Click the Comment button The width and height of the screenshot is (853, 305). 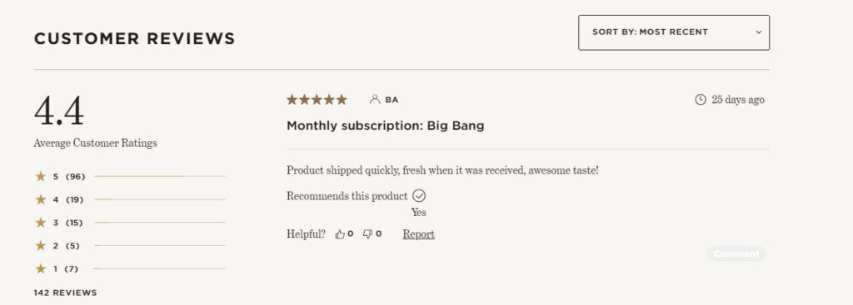[736, 253]
